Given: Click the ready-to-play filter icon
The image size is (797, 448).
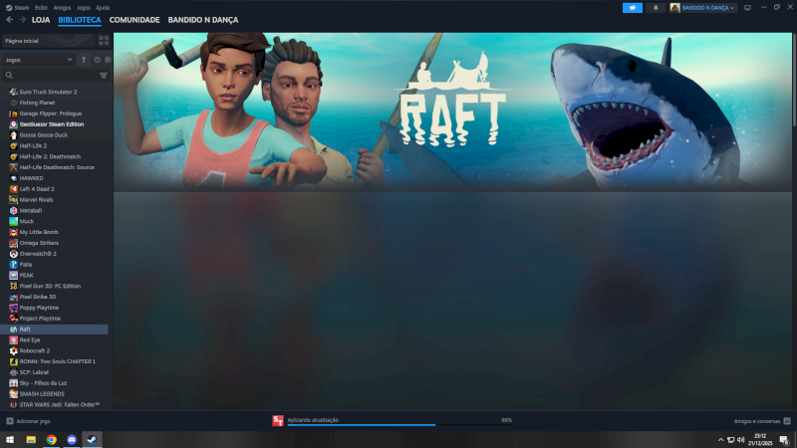Looking at the screenshot, I should (x=108, y=60).
